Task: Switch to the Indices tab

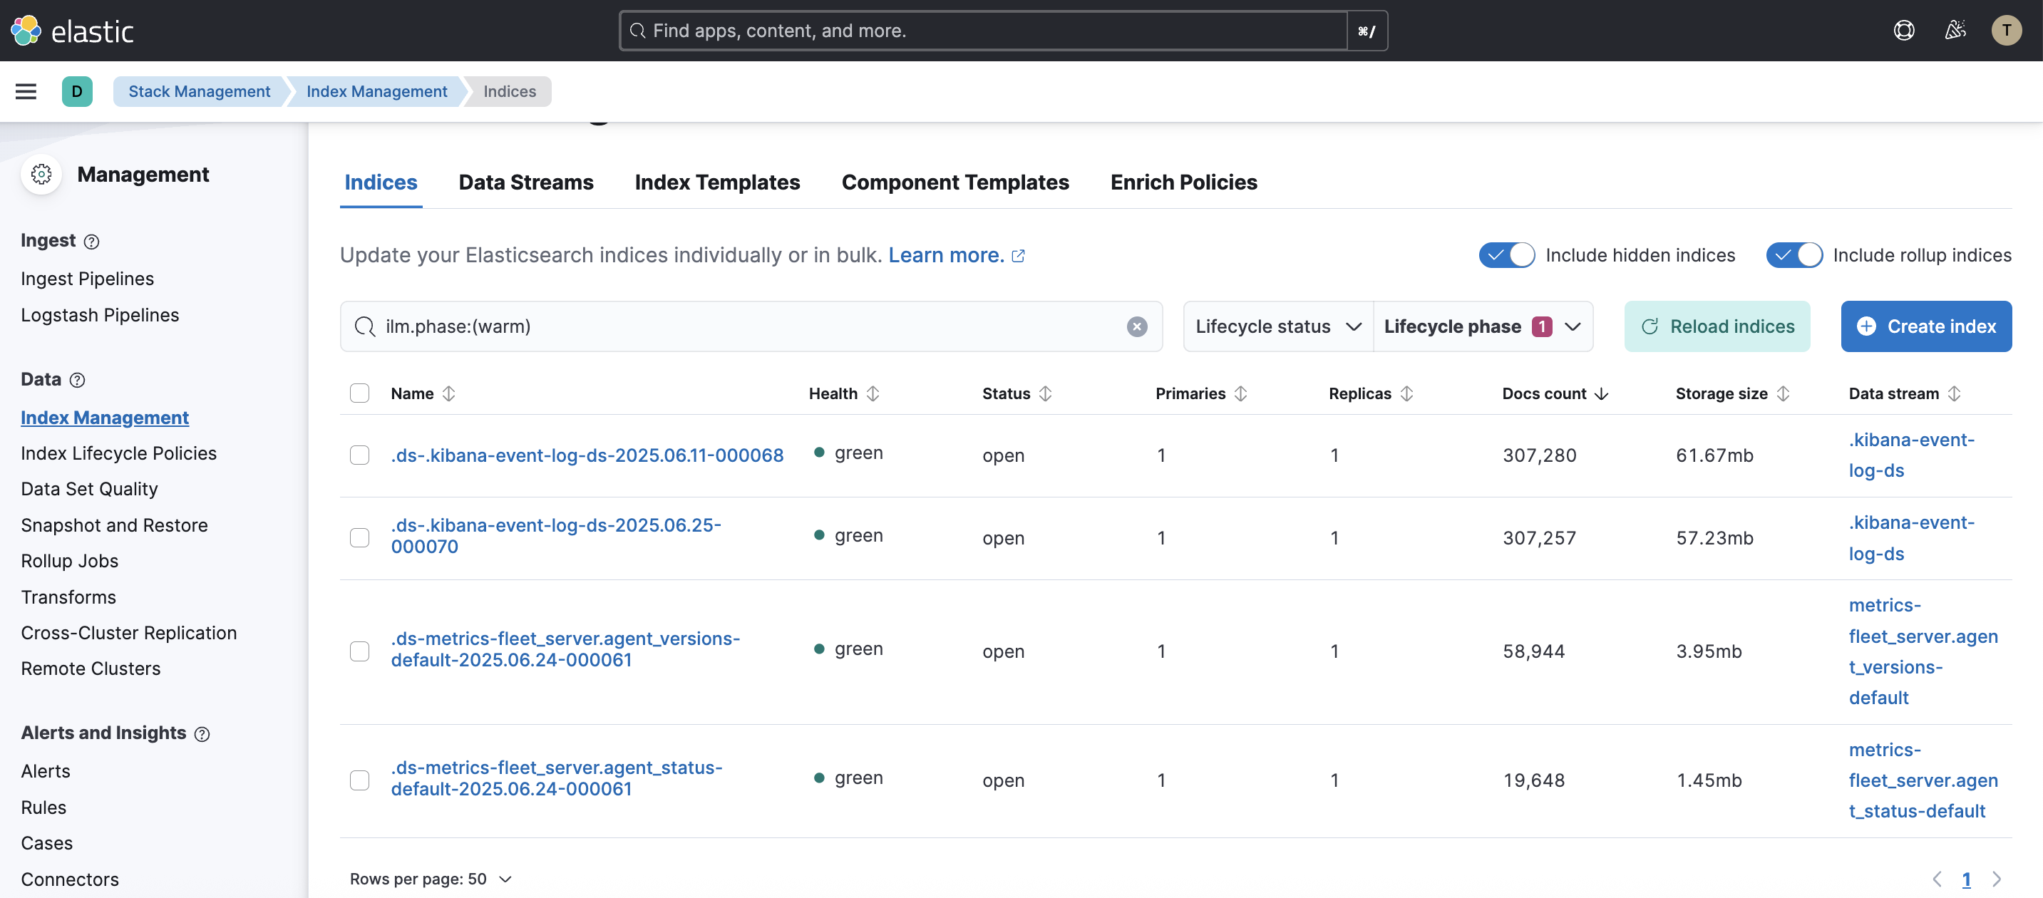Action: click(381, 182)
